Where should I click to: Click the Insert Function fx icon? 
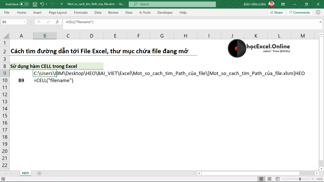[57, 22]
